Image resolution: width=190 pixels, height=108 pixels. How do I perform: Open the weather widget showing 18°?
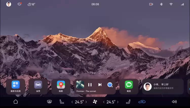[31, 4]
